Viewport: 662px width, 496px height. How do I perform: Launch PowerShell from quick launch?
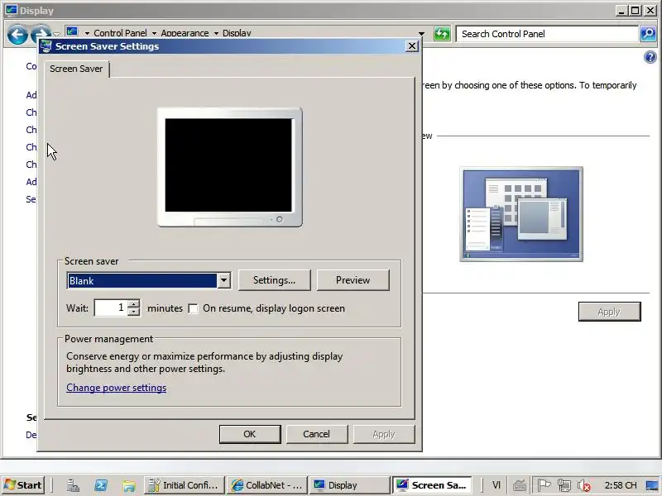100,485
